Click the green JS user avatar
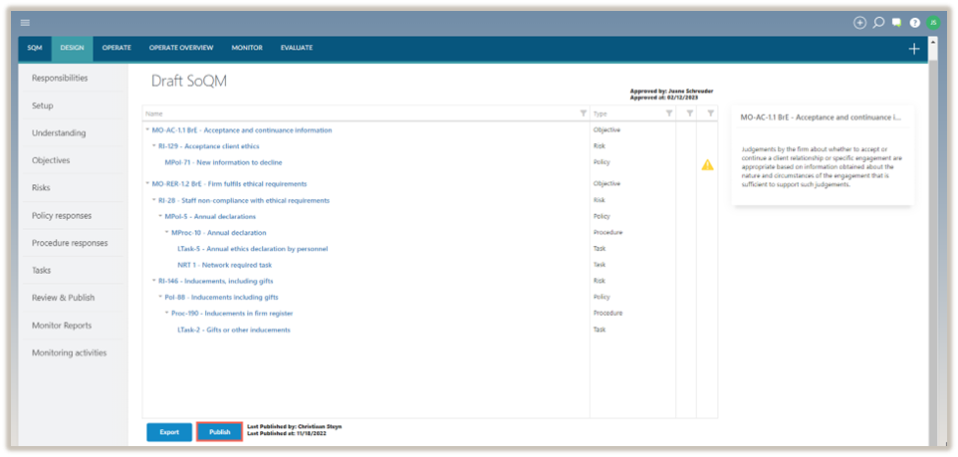This screenshot has height=457, width=958. pyautogui.click(x=933, y=22)
